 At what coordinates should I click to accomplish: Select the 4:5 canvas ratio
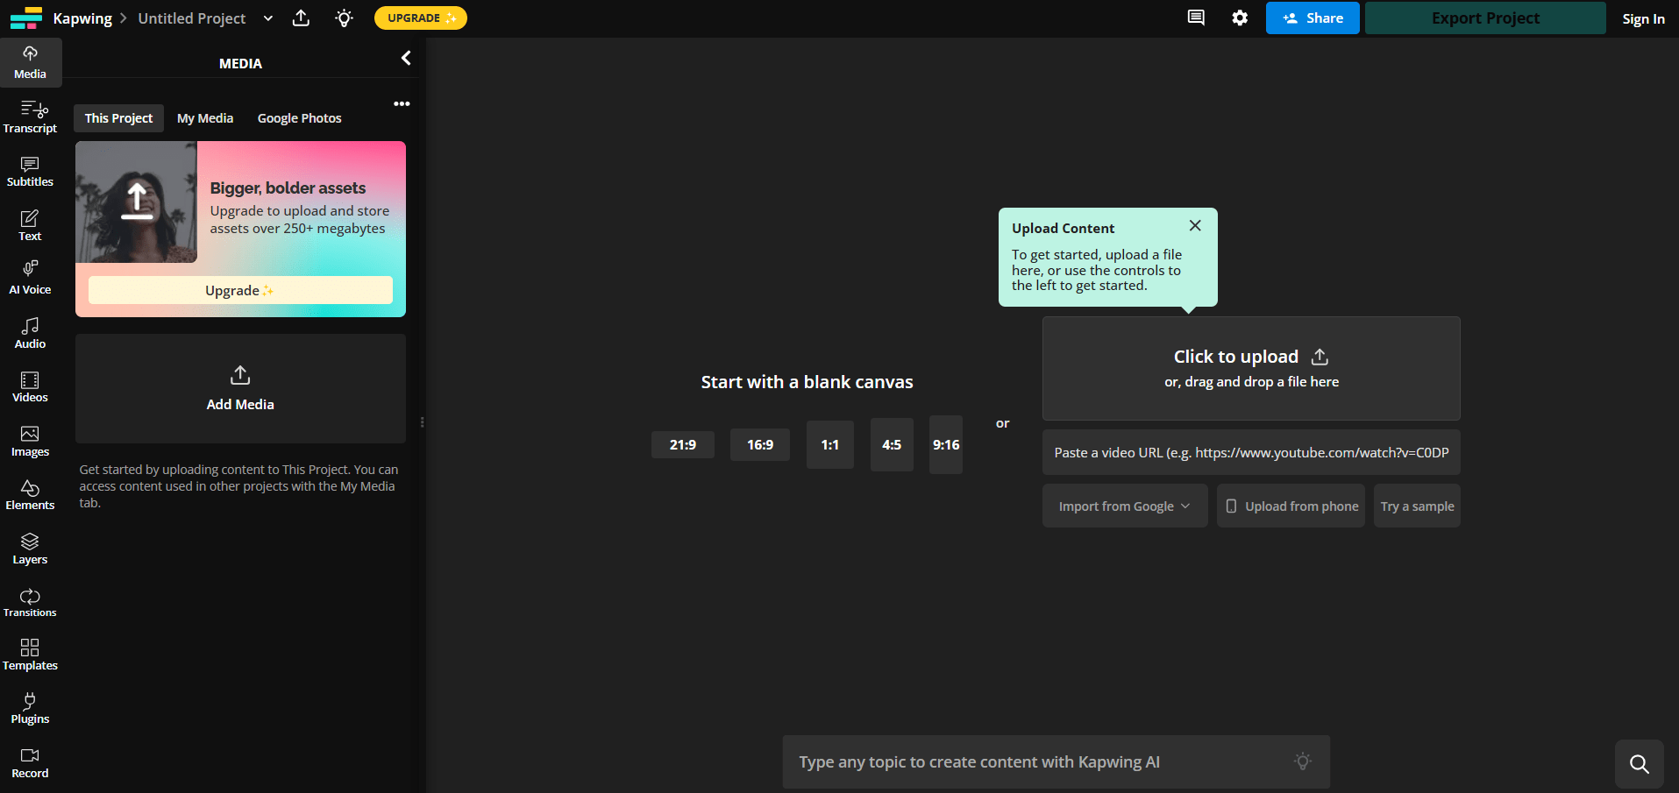[892, 444]
